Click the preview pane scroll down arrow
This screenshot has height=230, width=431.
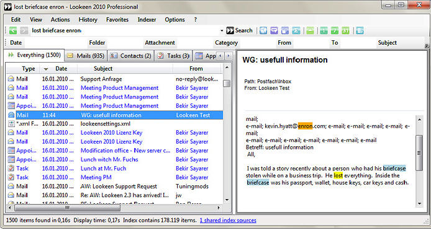click(419, 203)
